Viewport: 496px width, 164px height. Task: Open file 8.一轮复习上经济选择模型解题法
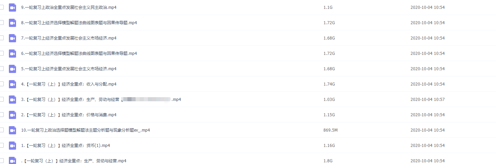[x=79, y=23]
